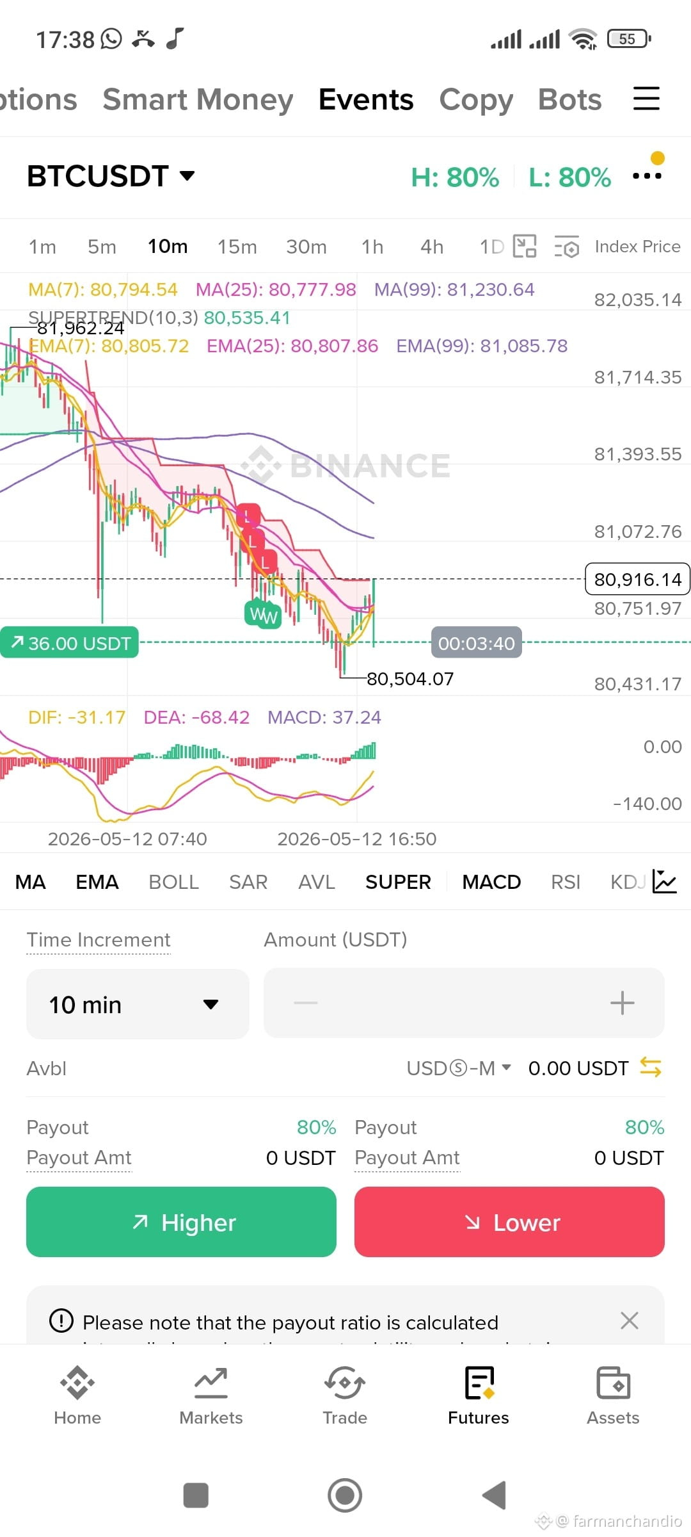This screenshot has height=1537, width=691.
Task: Select the 5m timeframe
Action: pos(102,247)
